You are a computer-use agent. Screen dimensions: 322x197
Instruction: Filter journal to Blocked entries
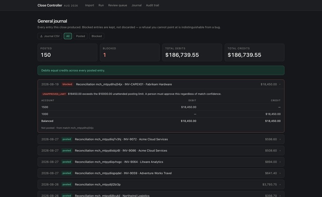coord(97,36)
